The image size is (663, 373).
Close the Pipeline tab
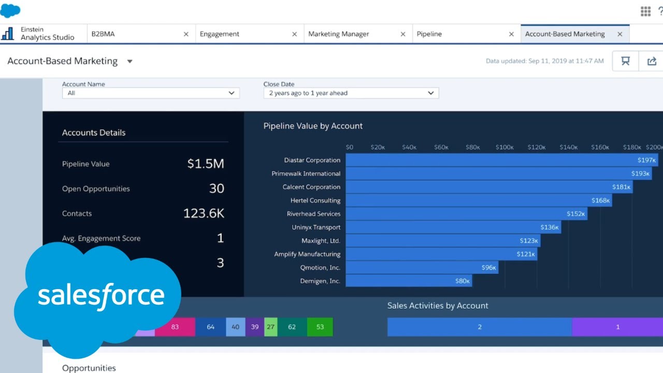pos(511,34)
